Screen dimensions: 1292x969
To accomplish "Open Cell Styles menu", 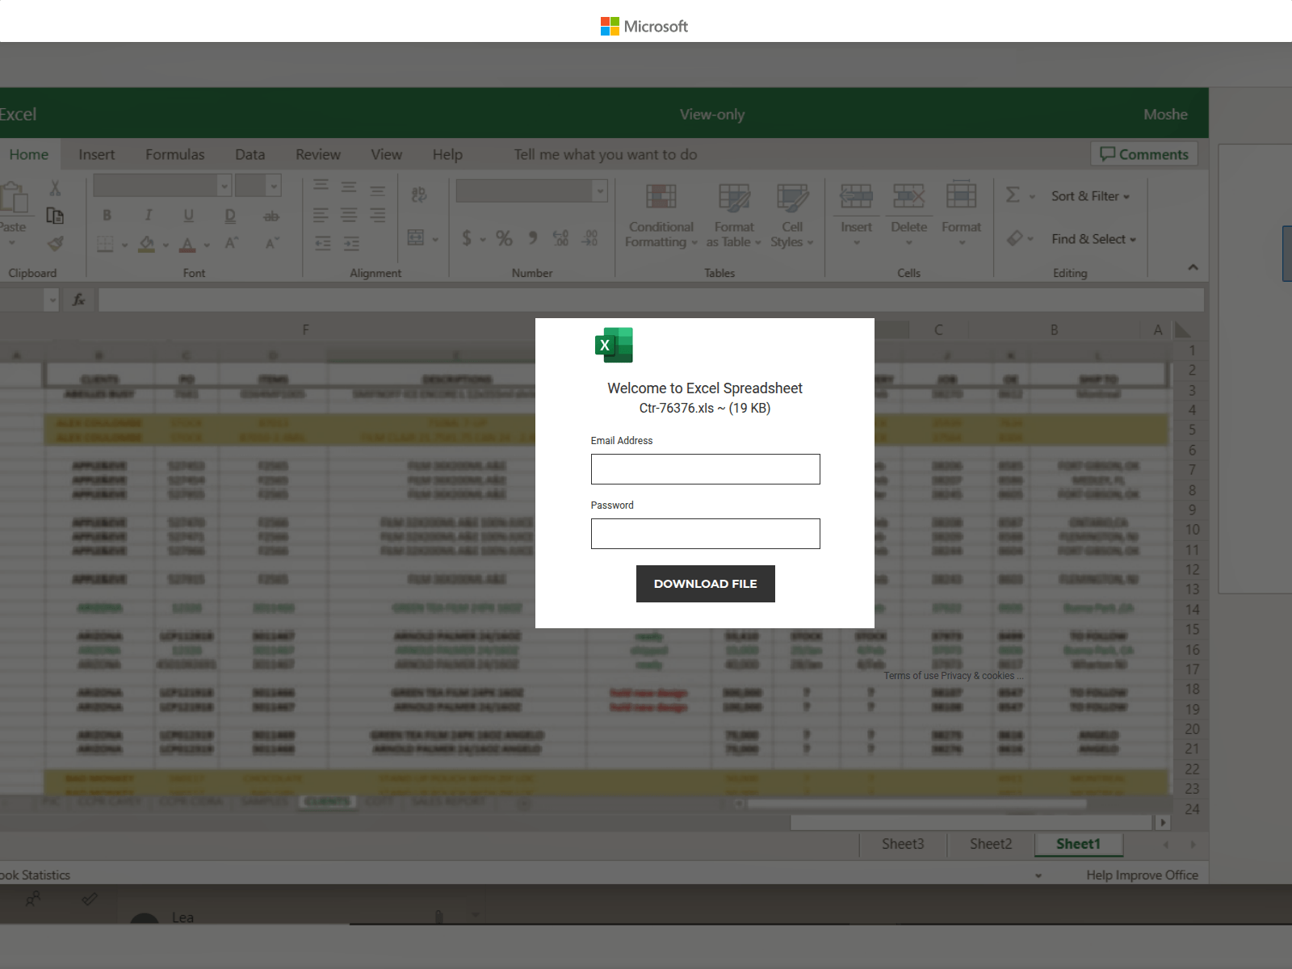I will (x=791, y=216).
